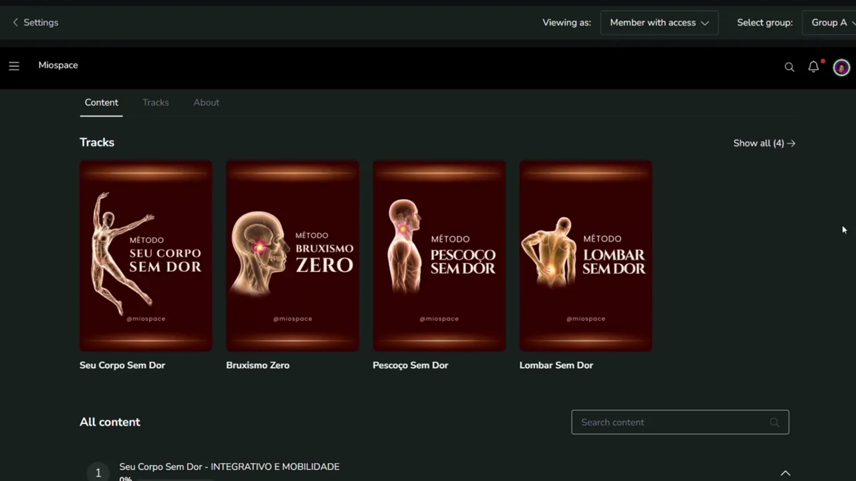The height and width of the screenshot is (481, 856).
Task: Open the Member with access dropdown
Action: click(659, 23)
